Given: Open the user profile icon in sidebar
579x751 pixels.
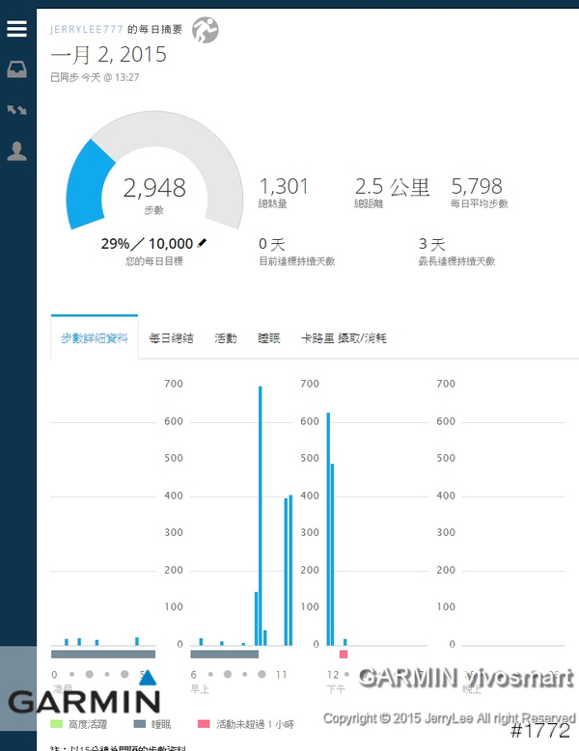Looking at the screenshot, I should coord(16,151).
